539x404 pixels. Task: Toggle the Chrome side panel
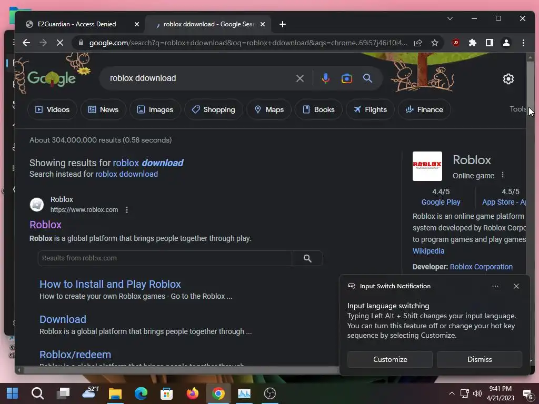[x=490, y=43]
